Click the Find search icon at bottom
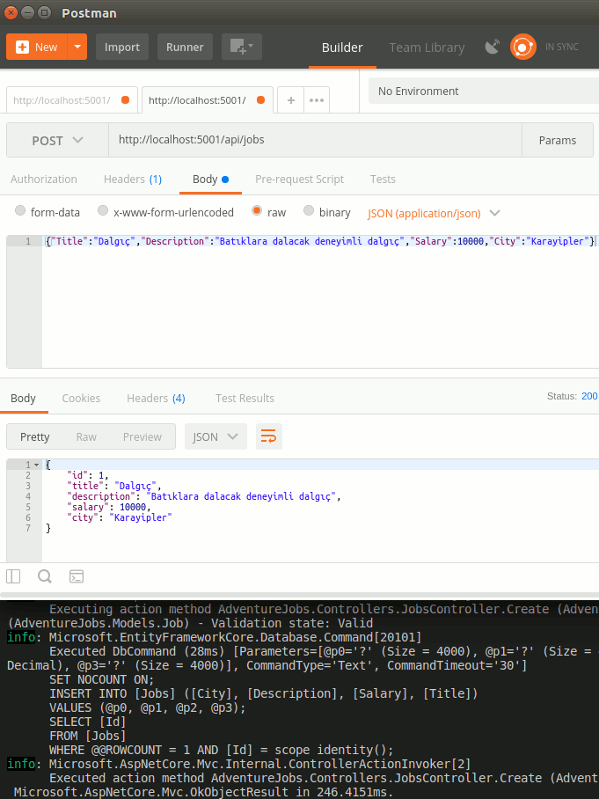The width and height of the screenshot is (599, 799). click(45, 576)
